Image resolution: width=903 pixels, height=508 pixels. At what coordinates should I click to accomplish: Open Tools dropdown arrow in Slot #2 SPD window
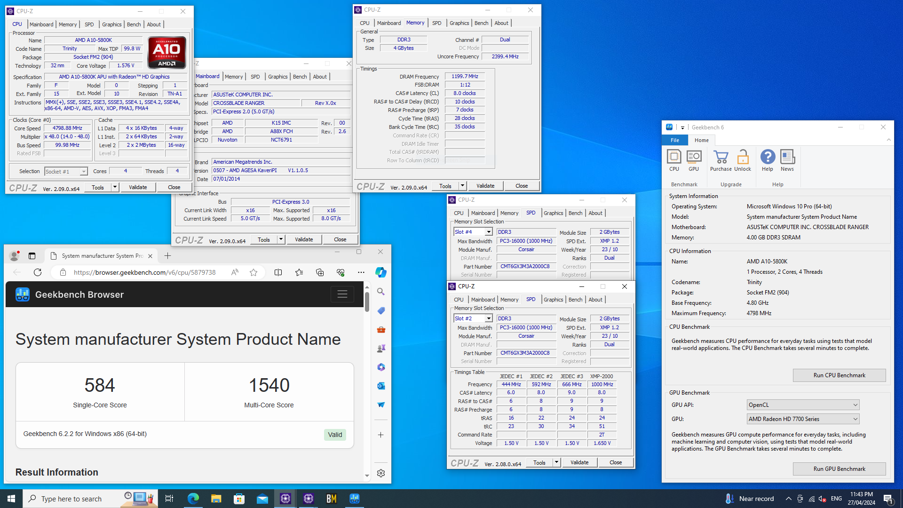[x=556, y=462]
